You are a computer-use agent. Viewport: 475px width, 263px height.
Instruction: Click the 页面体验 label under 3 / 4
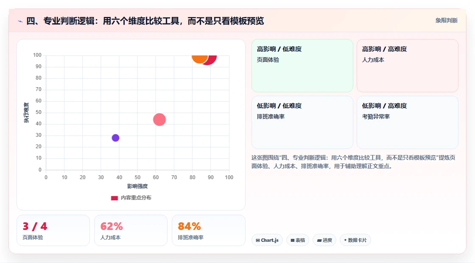pyautogui.click(x=33, y=238)
